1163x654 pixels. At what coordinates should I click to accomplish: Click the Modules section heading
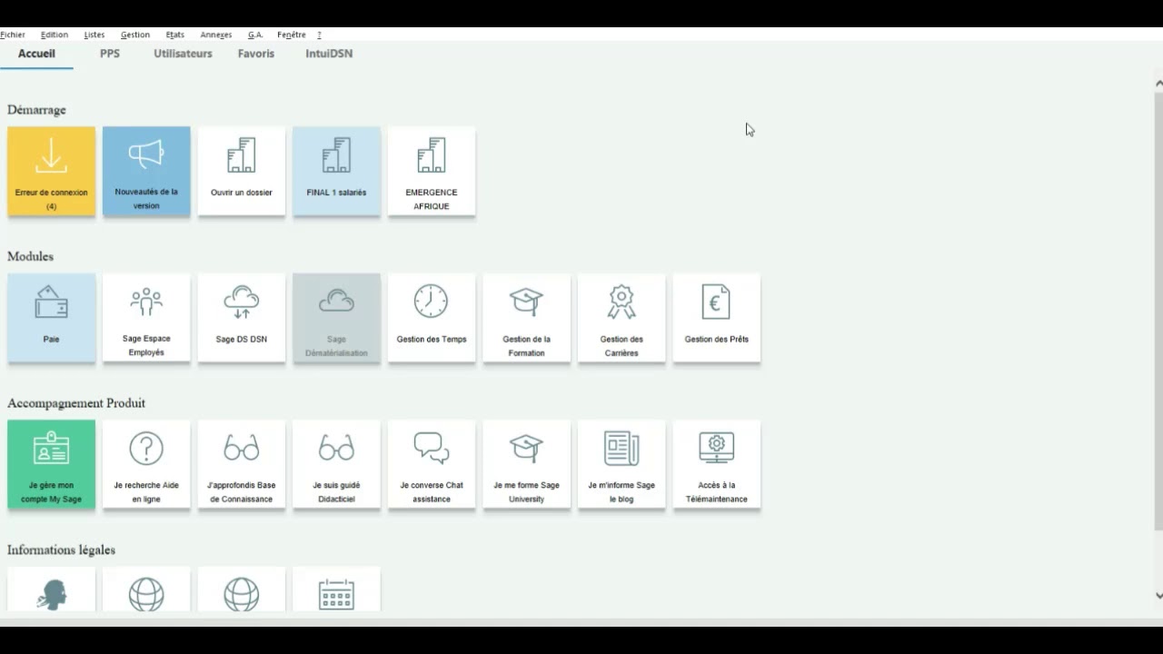30,256
